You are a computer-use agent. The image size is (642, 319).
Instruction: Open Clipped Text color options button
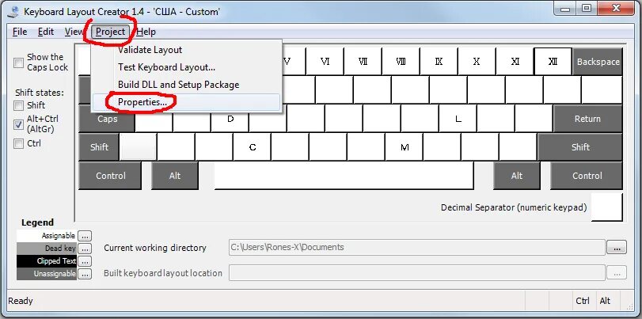[85, 261]
